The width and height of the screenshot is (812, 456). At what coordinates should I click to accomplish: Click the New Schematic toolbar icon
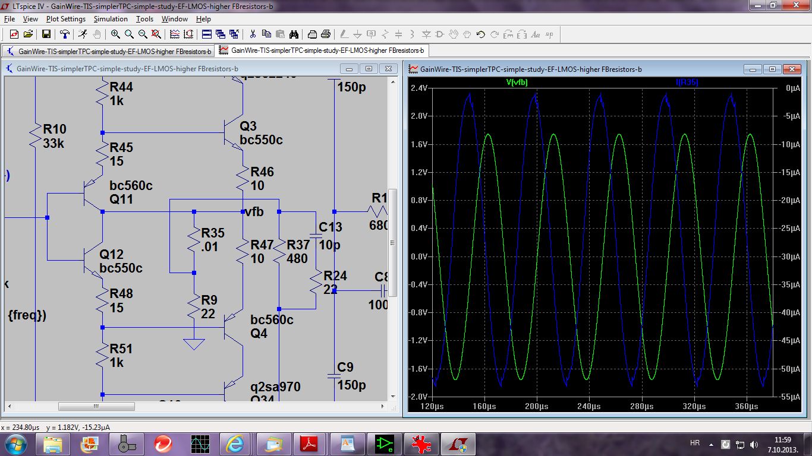click(x=14, y=34)
